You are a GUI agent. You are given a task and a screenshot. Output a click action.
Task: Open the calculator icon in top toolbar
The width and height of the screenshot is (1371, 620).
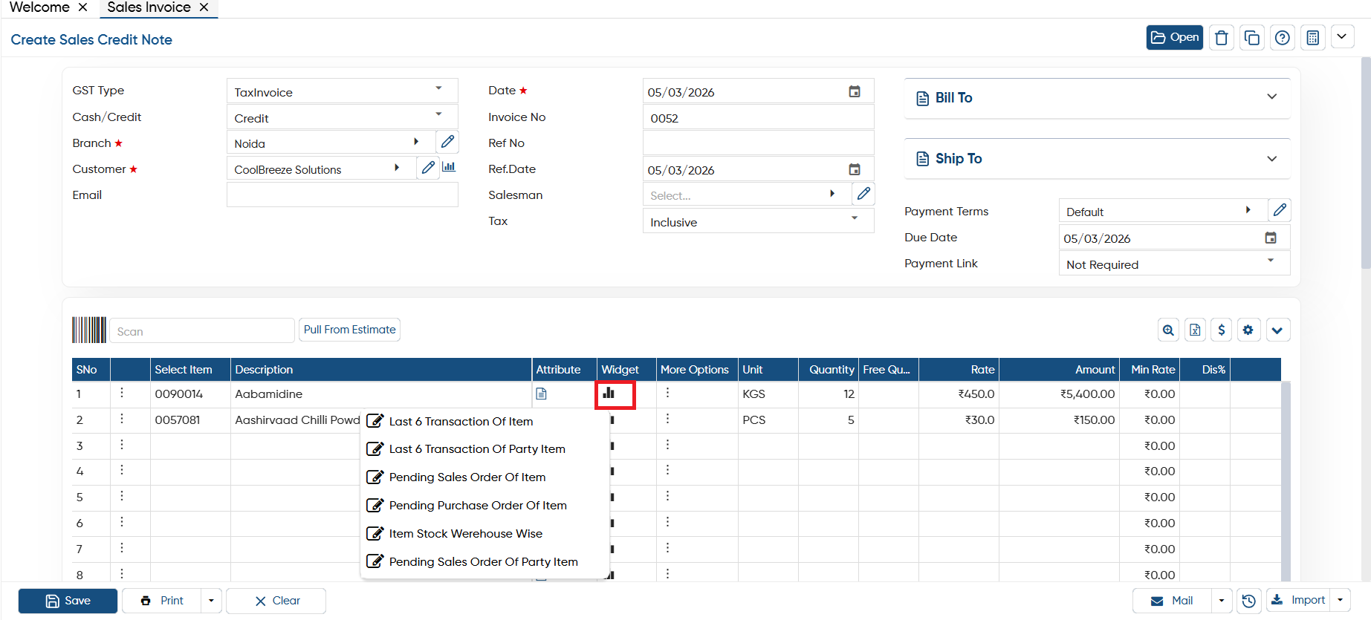pos(1313,38)
